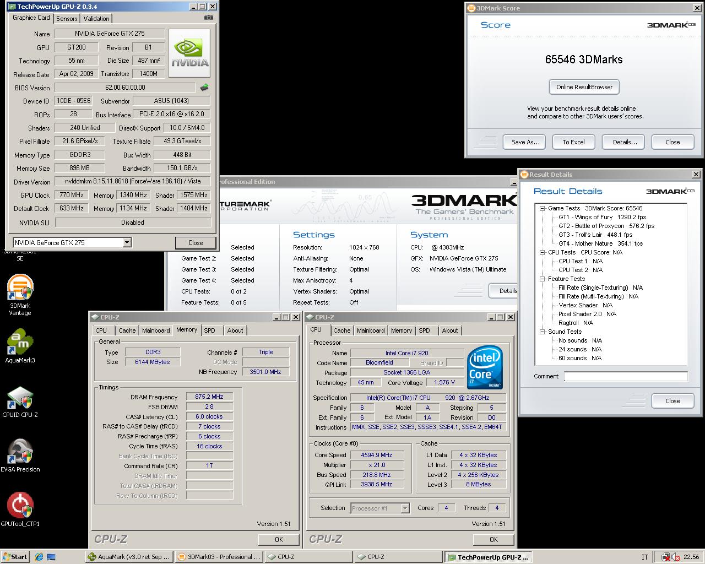Click Show Desktop quick launch icon
The image size is (705, 564).
[x=51, y=557]
